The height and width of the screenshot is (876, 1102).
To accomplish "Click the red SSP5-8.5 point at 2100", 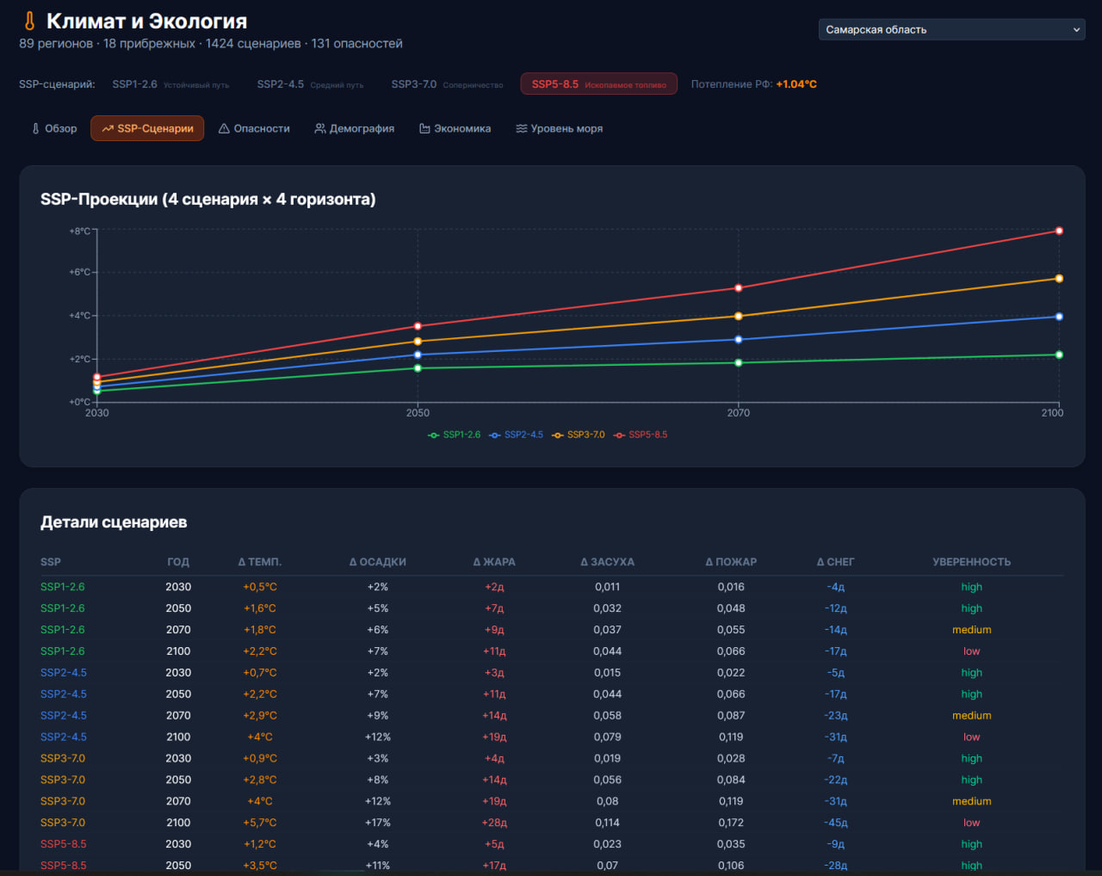I will click(x=1059, y=231).
